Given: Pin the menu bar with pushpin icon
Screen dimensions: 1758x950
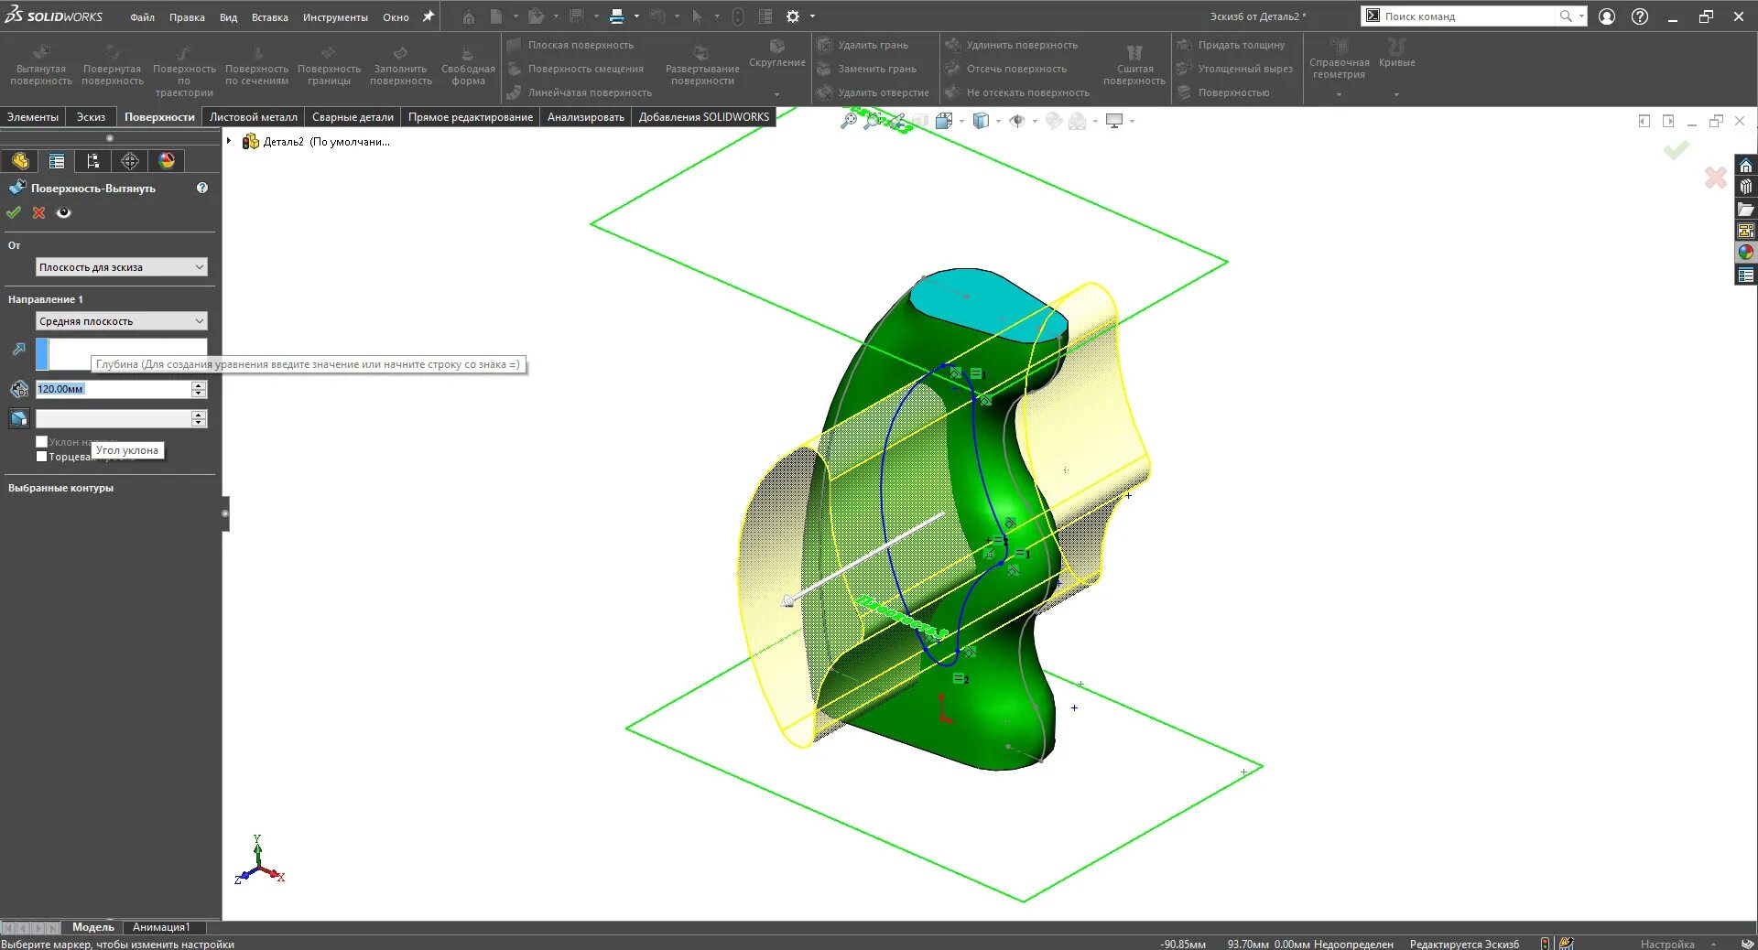Looking at the screenshot, I should click(x=428, y=16).
